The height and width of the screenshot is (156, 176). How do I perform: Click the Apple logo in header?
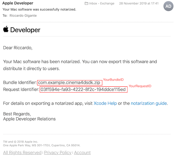6,29
